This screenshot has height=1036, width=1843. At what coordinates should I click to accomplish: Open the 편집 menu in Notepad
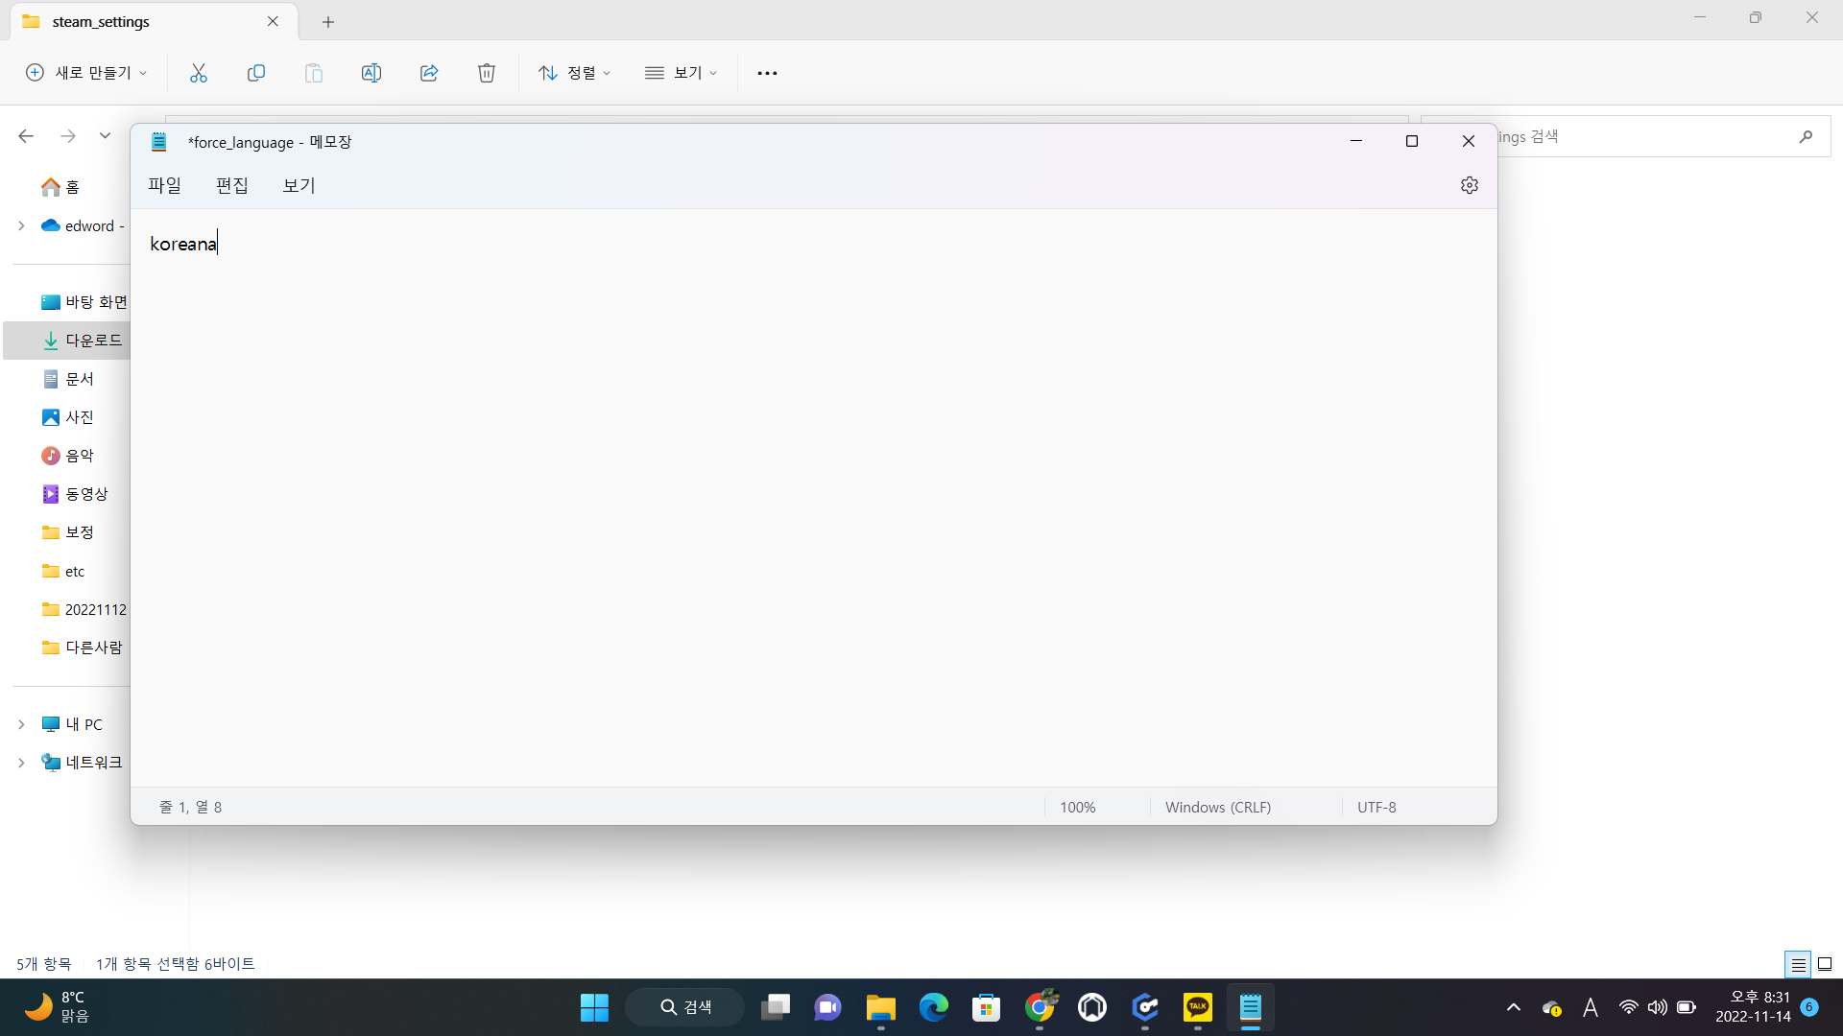click(231, 185)
